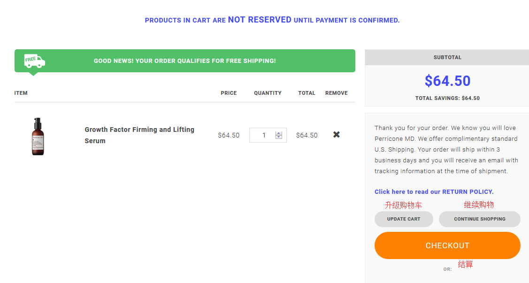The width and height of the screenshot is (529, 283).
Task: Click the large blue subtotal amount
Action: [447, 81]
